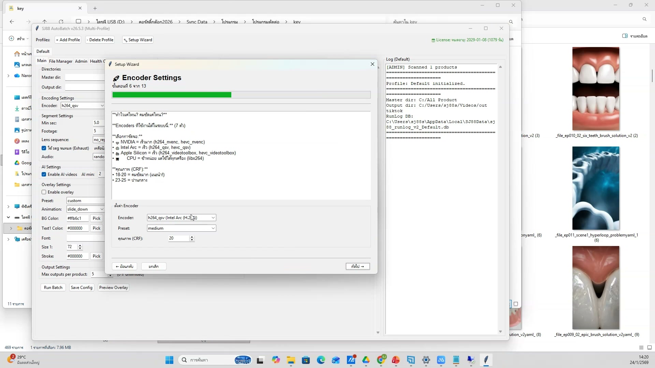This screenshot has height=368, width=655.
Task: Click the Run Batch button
Action: (53, 288)
